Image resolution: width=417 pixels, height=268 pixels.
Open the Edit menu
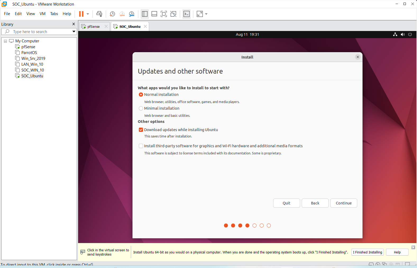[x=18, y=14]
